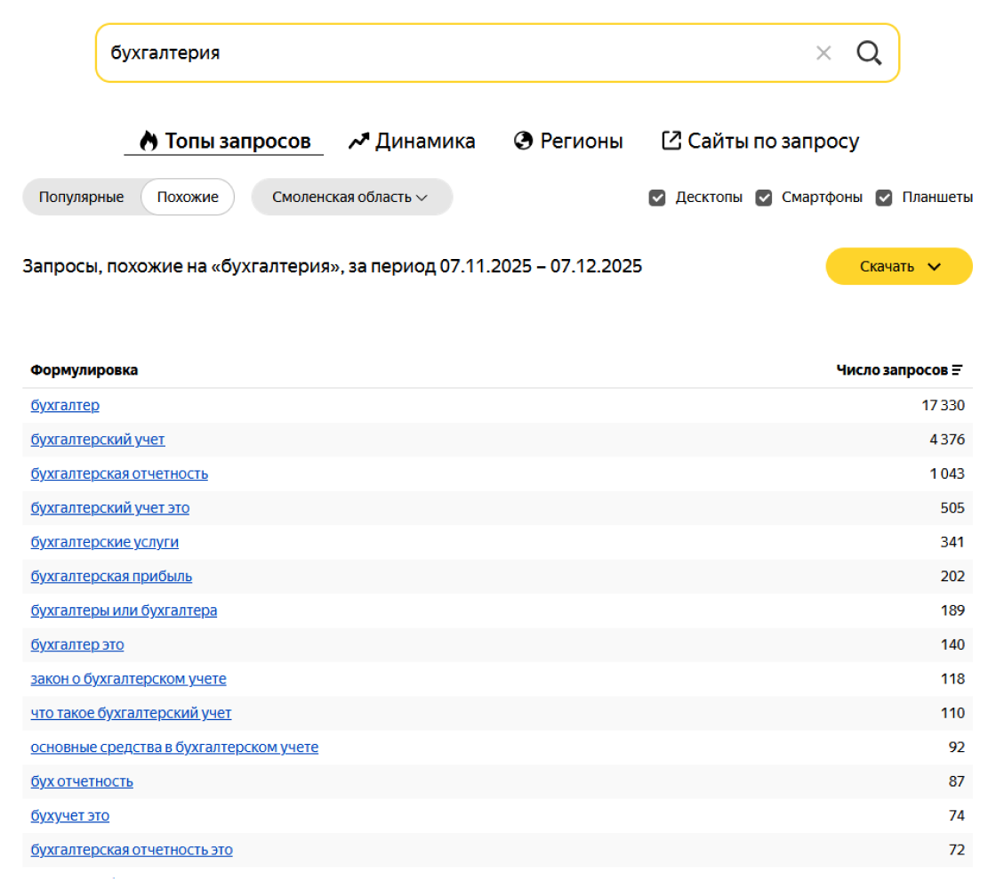Image resolution: width=996 pixels, height=890 pixels.
Task: Select the 17 330 request count value
Action: (944, 406)
